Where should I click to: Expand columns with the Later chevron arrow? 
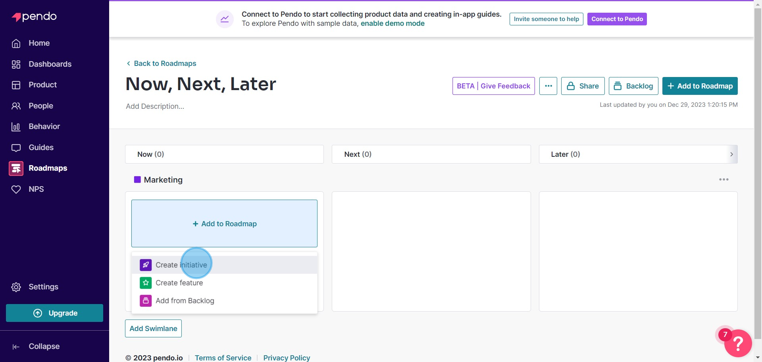pyautogui.click(x=731, y=154)
